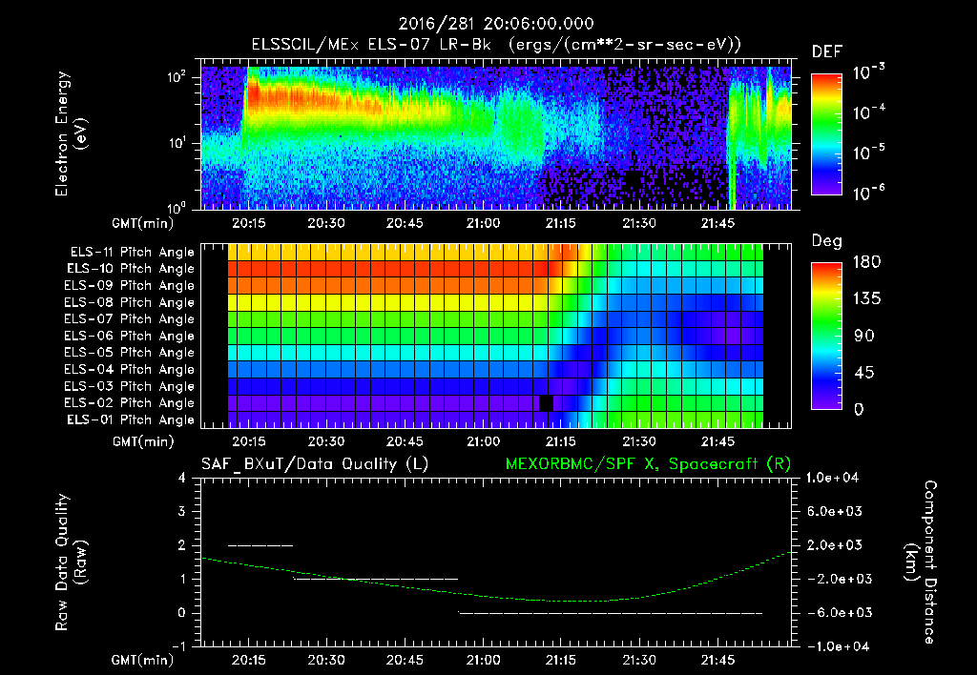Image resolution: width=977 pixels, height=675 pixels.
Task: Click the 10^2 tick on the electron energy axis
Action: tap(177, 77)
